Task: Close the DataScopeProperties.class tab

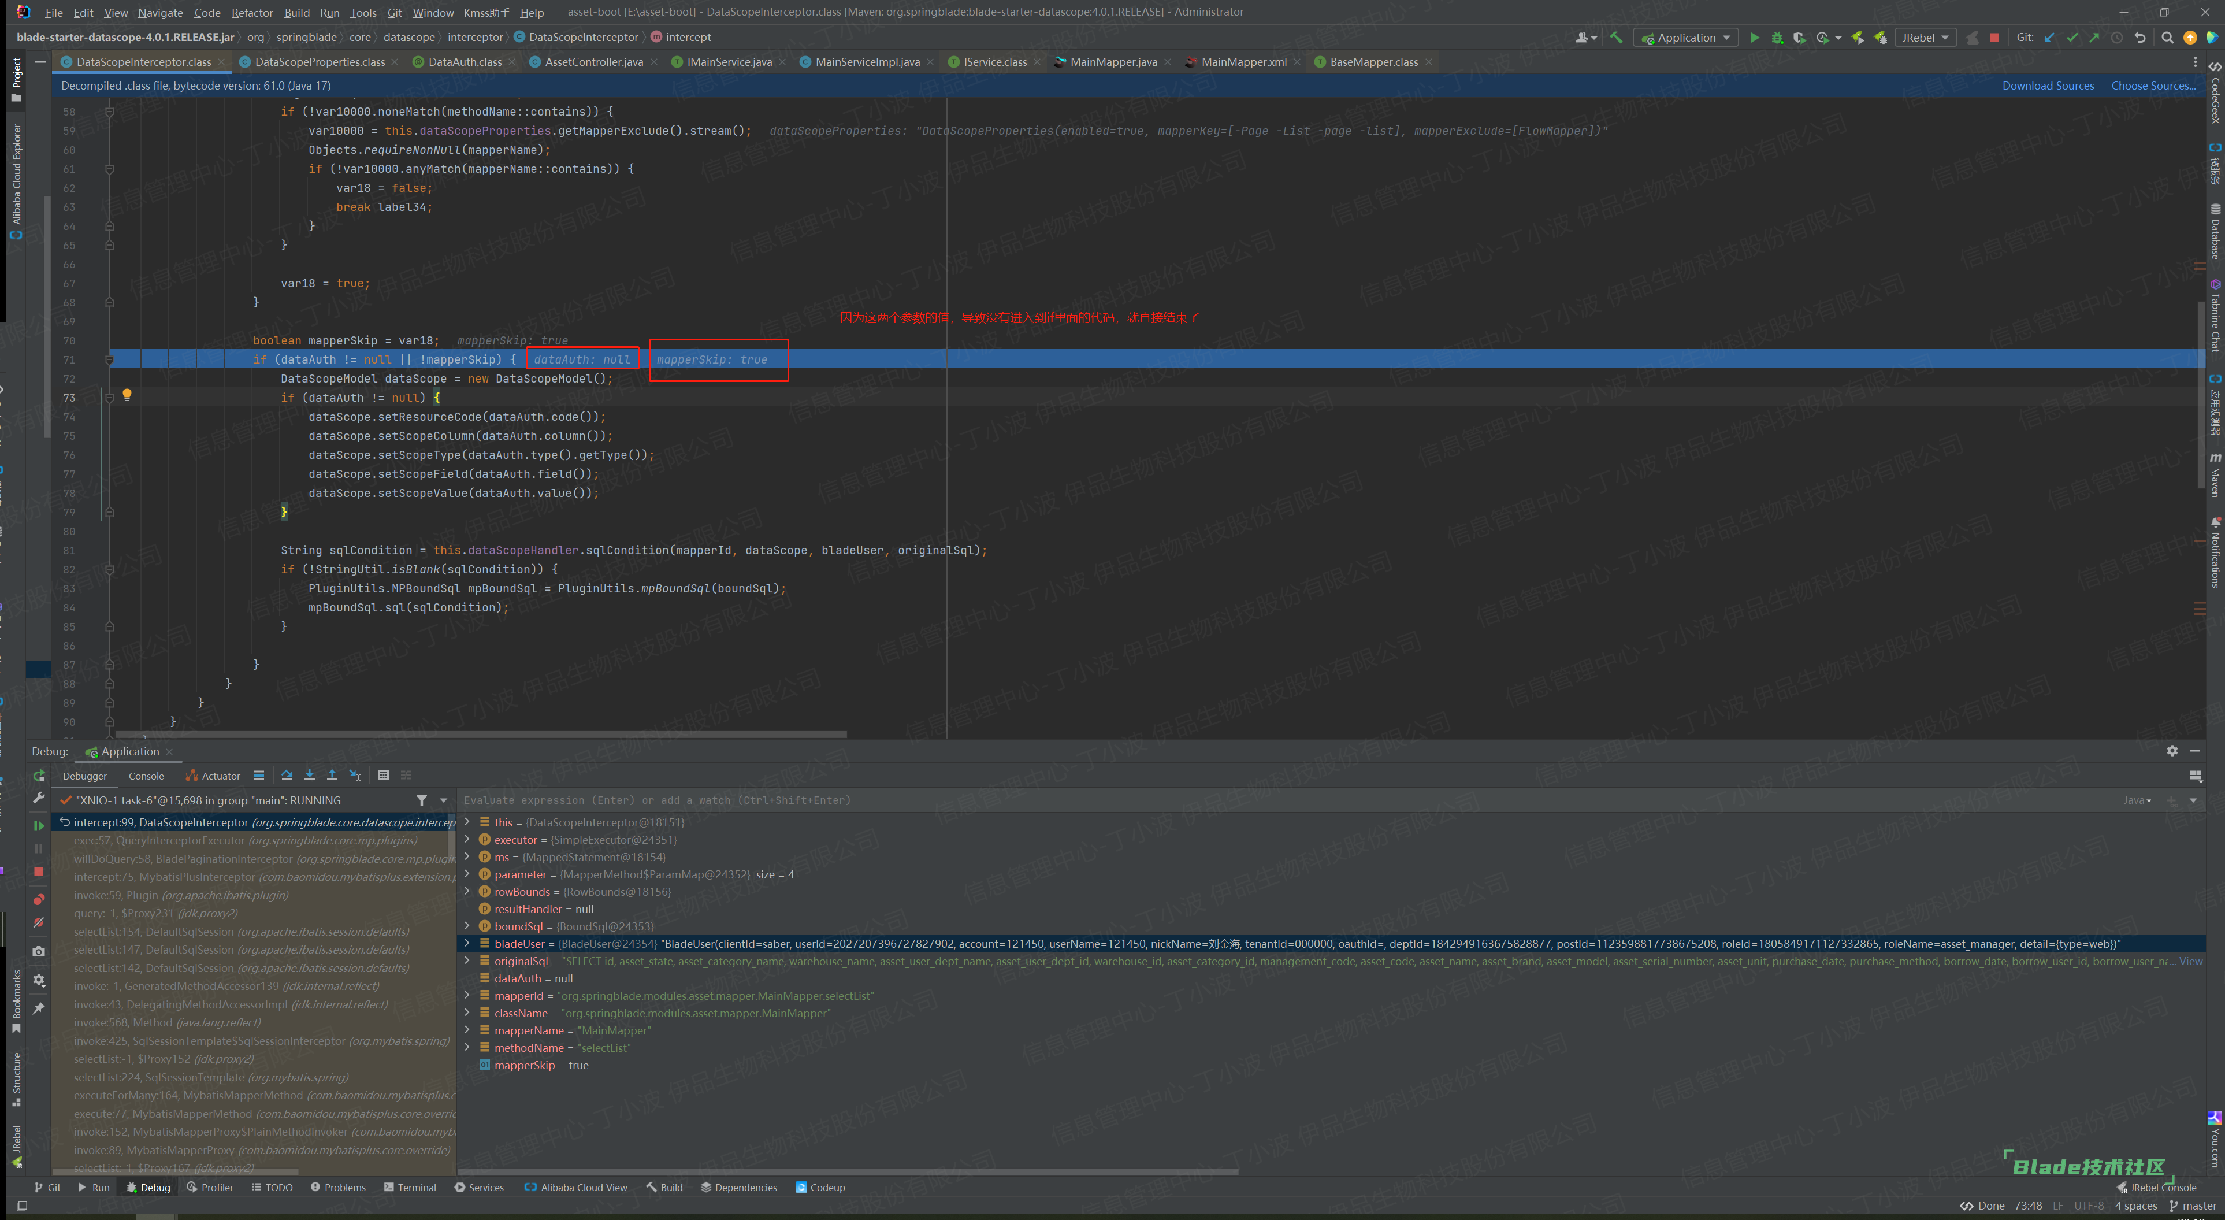Action: (396, 61)
